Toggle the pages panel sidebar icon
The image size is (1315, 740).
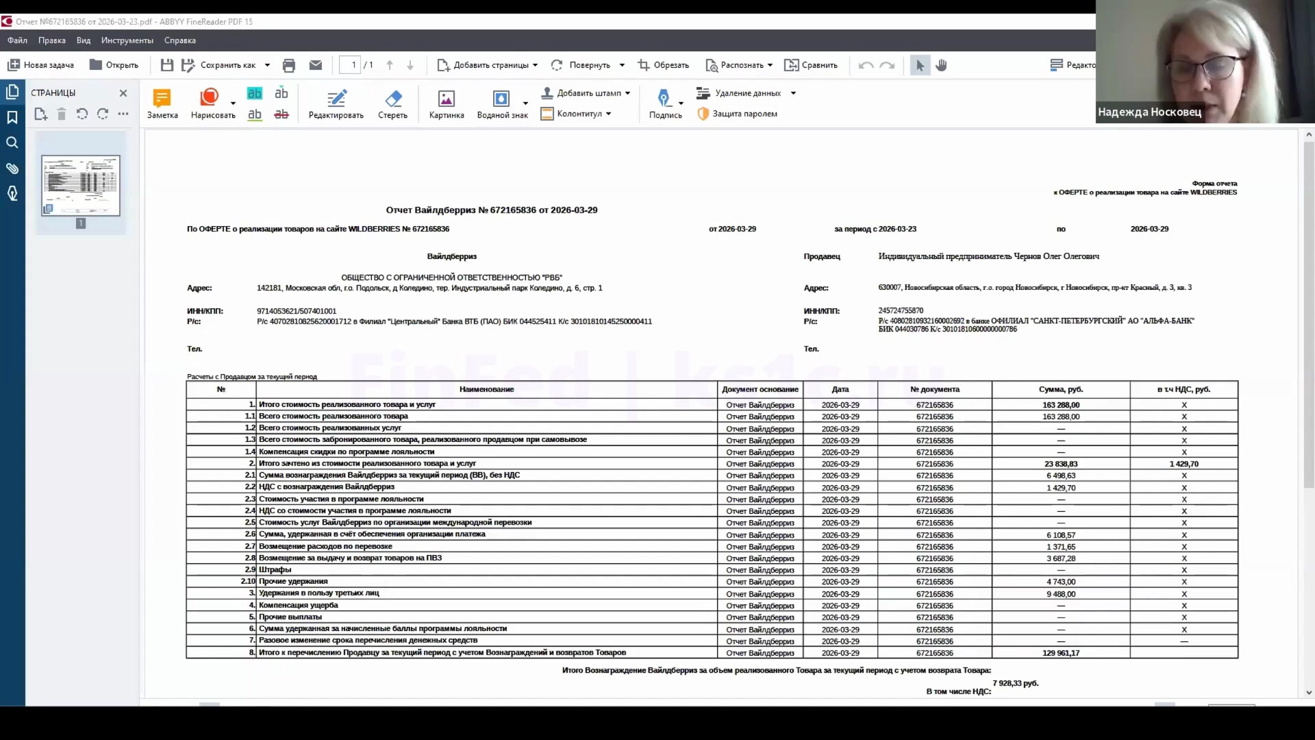[12, 92]
